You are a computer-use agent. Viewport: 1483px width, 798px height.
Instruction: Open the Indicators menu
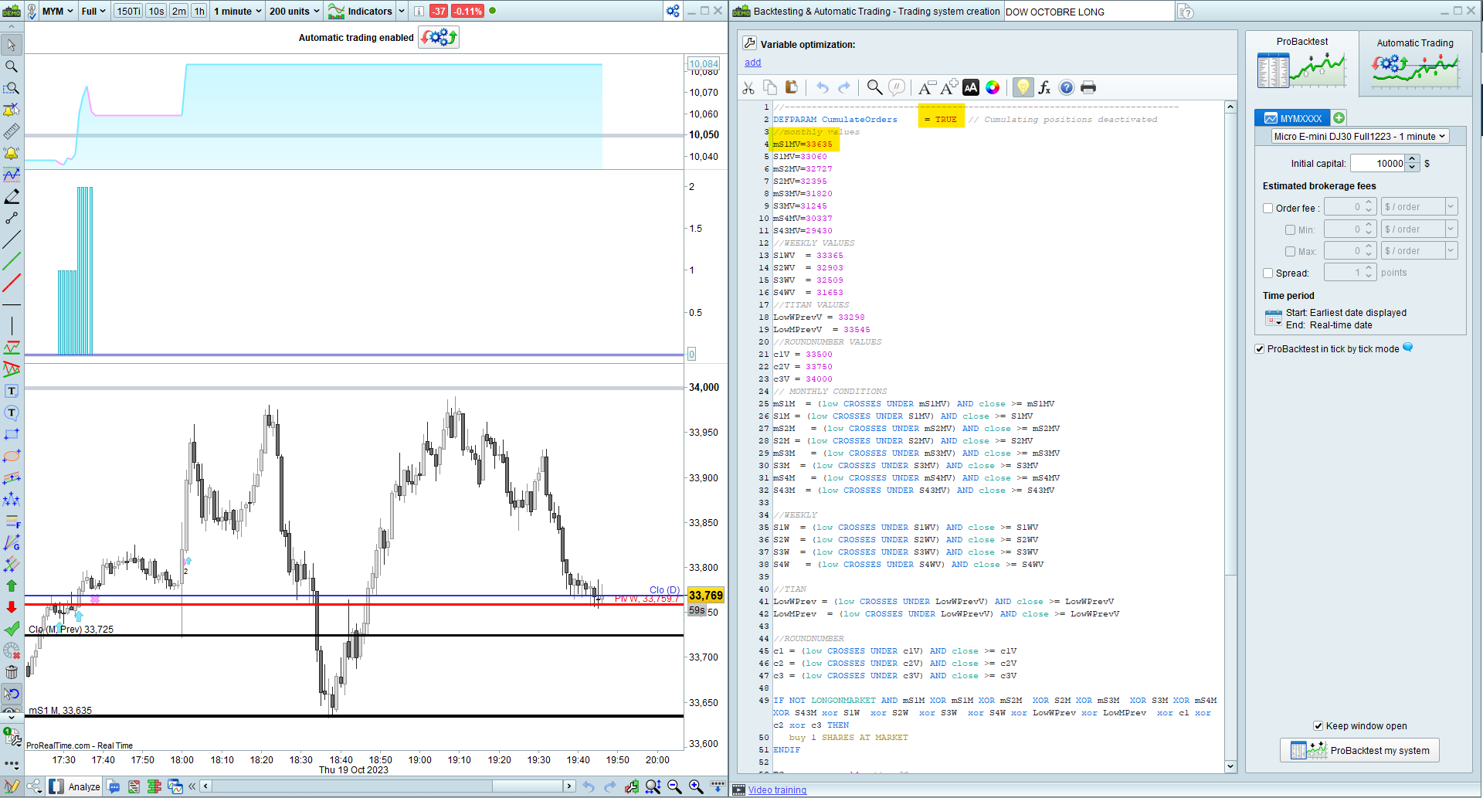click(x=361, y=12)
